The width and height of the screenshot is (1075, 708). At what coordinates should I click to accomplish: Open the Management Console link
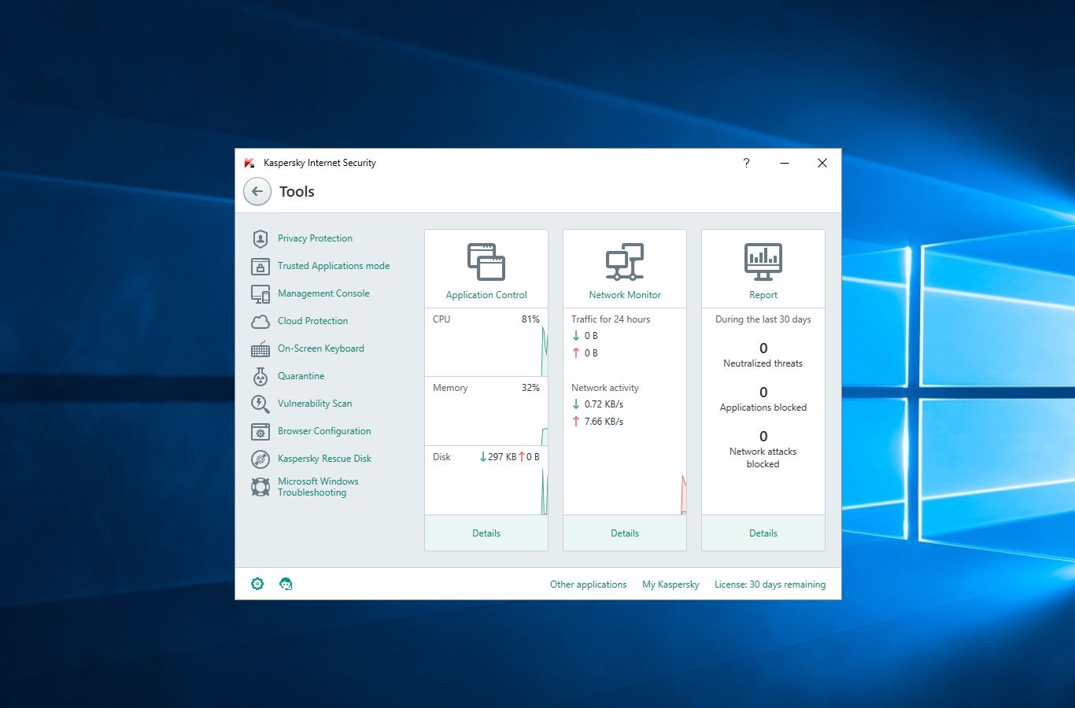(323, 293)
